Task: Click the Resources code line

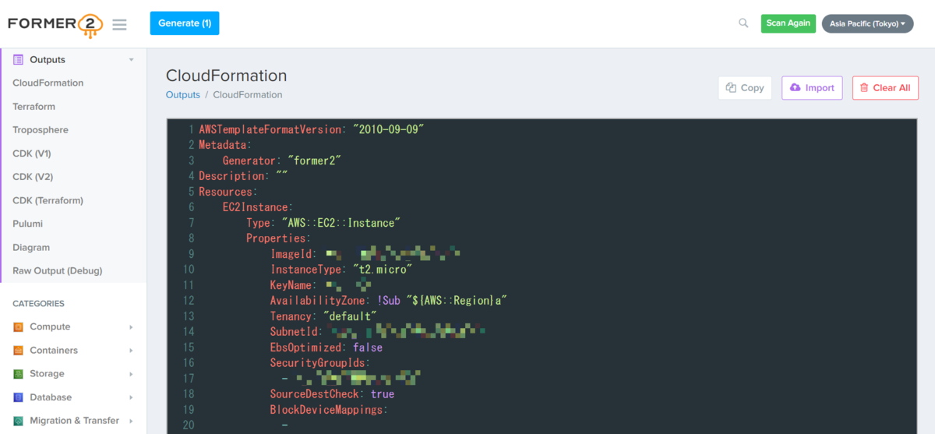Action: (228, 192)
